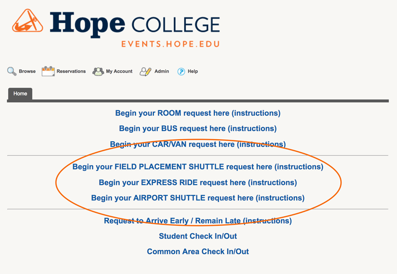The image size is (397, 274).
Task: Open the Admin menu text
Action: [162, 71]
